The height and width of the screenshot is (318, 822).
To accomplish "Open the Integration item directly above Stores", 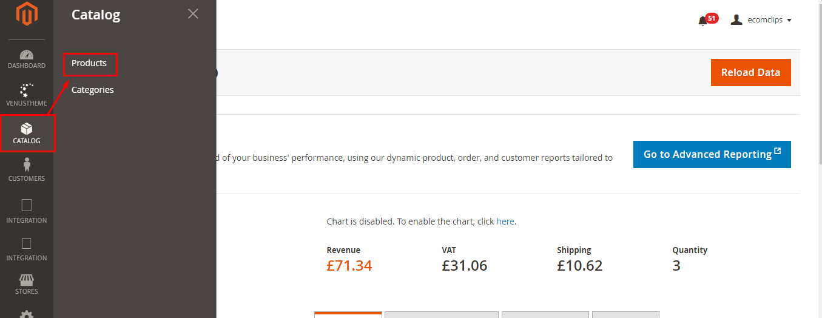I will pos(27,249).
